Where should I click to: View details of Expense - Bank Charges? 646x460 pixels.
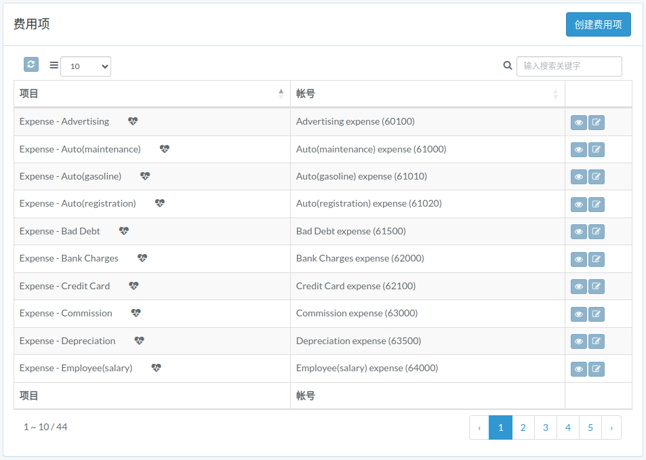pos(578,259)
